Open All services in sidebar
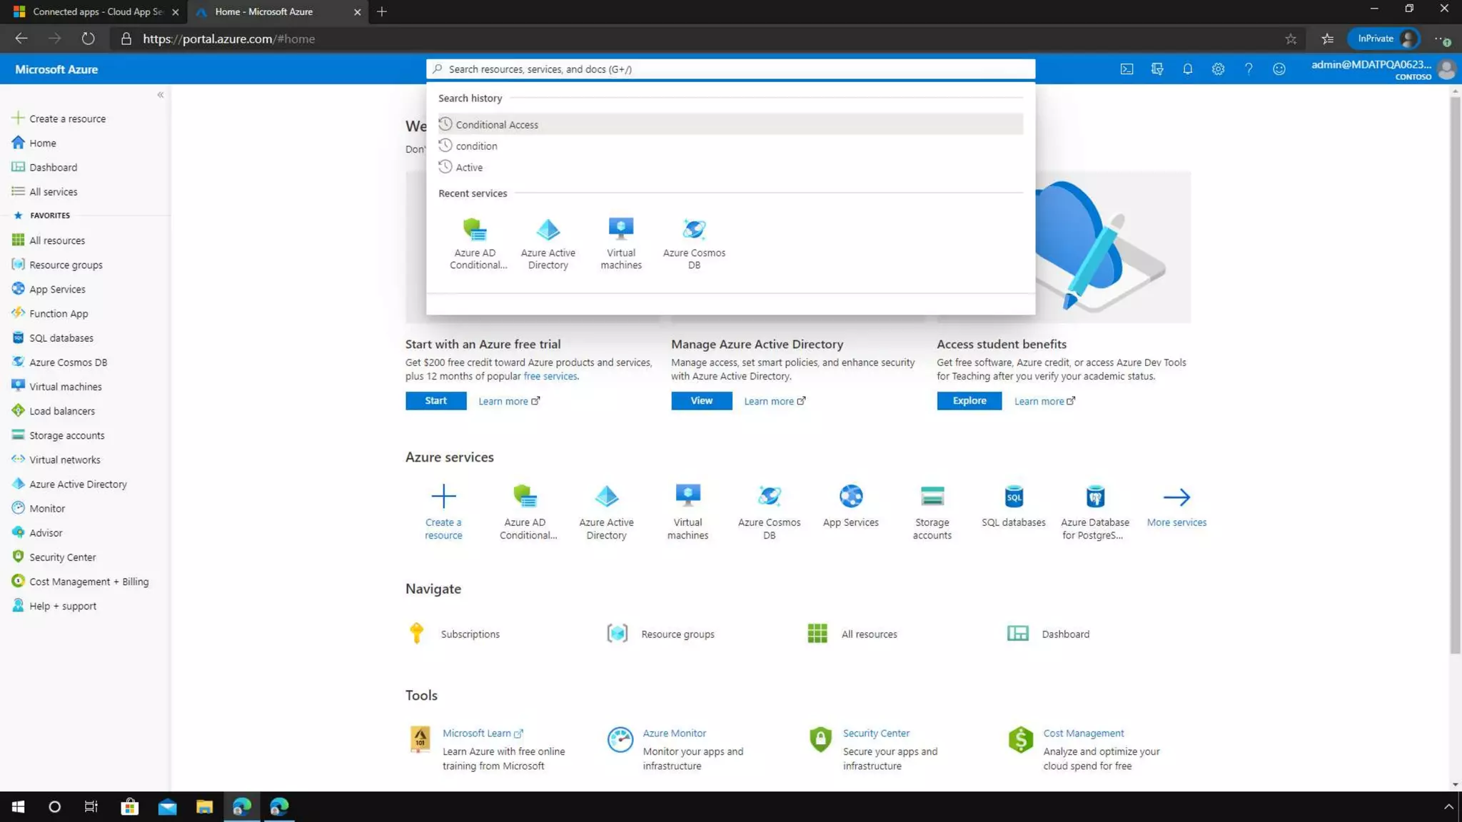The image size is (1462, 822). coord(53,191)
